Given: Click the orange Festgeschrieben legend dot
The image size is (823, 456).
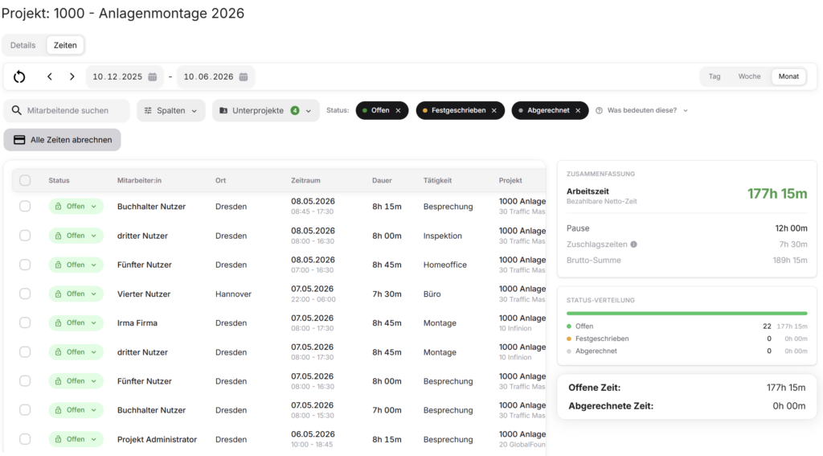Looking at the screenshot, I should (x=569, y=339).
